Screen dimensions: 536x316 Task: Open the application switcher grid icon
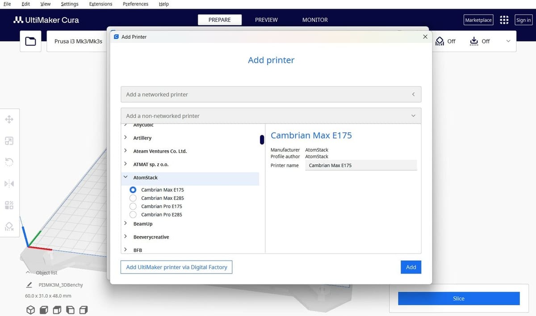click(x=504, y=20)
